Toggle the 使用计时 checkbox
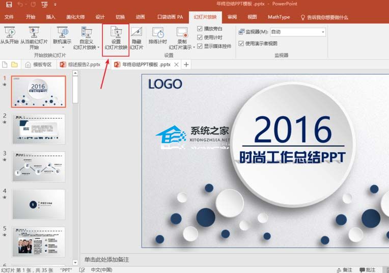 tap(200, 38)
